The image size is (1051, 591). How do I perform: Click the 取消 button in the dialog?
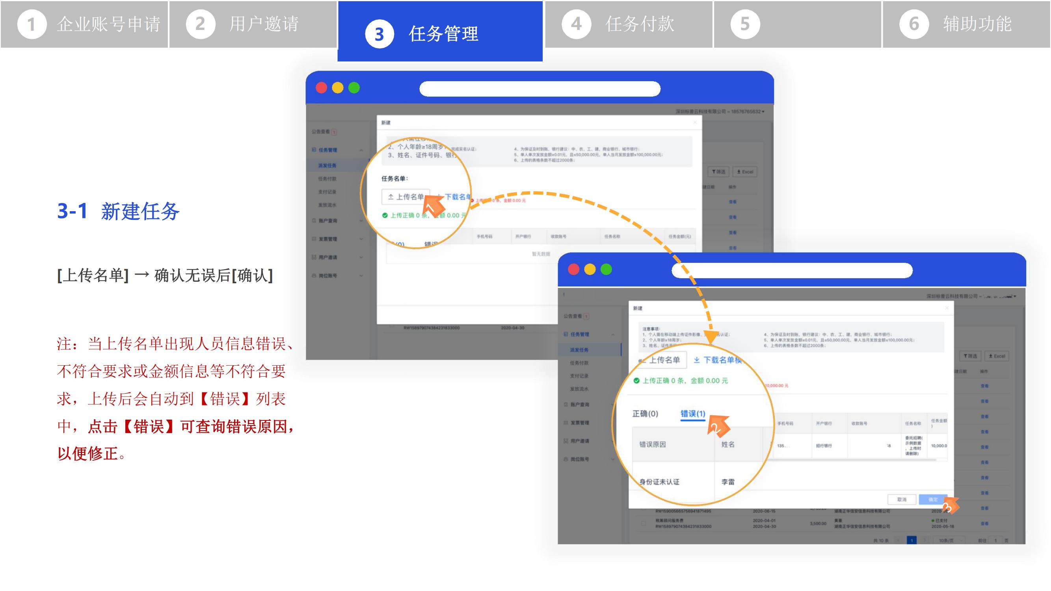(902, 499)
